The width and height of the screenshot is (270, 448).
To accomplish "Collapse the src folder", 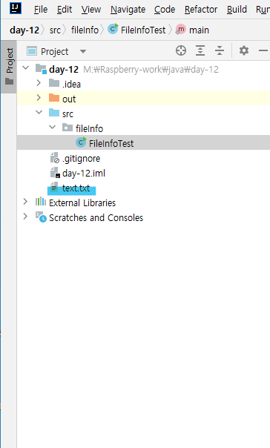I will [x=39, y=112].
